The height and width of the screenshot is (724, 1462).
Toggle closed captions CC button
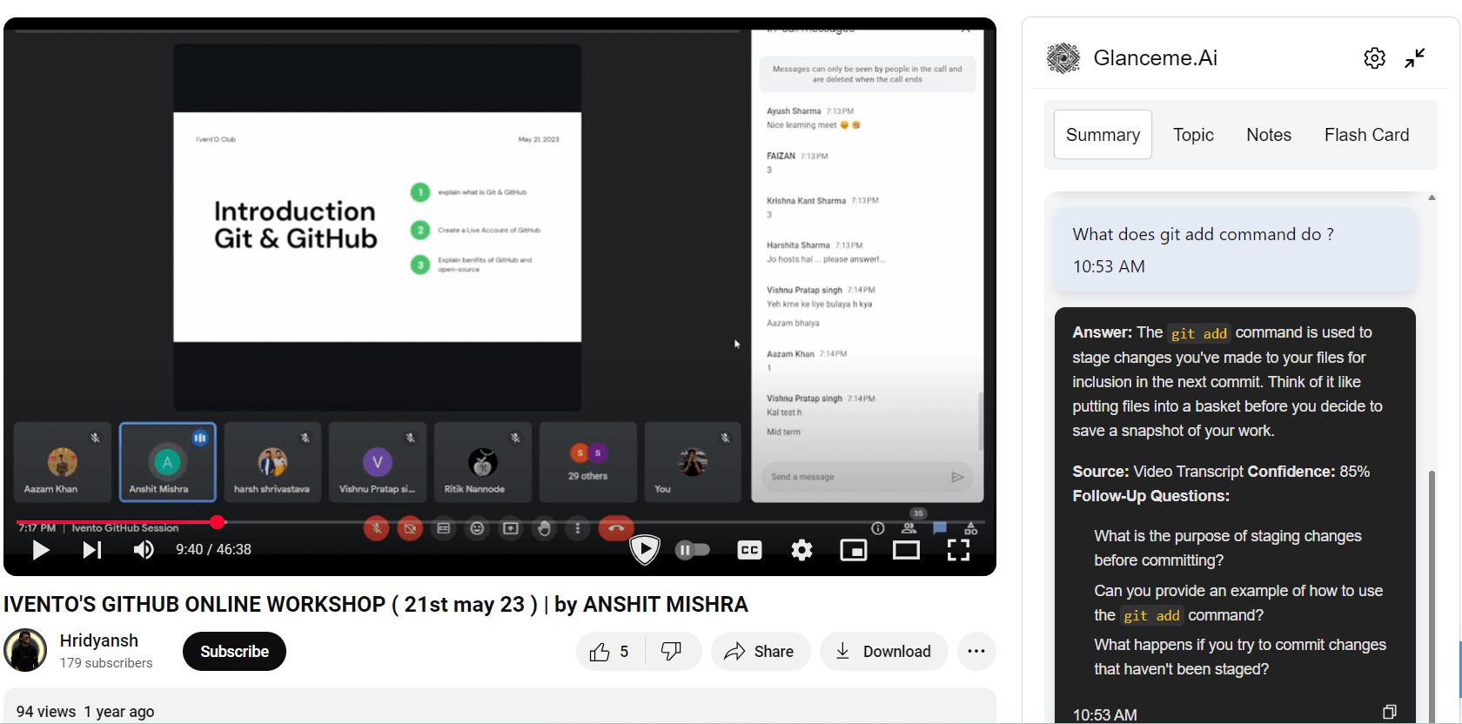tap(749, 550)
